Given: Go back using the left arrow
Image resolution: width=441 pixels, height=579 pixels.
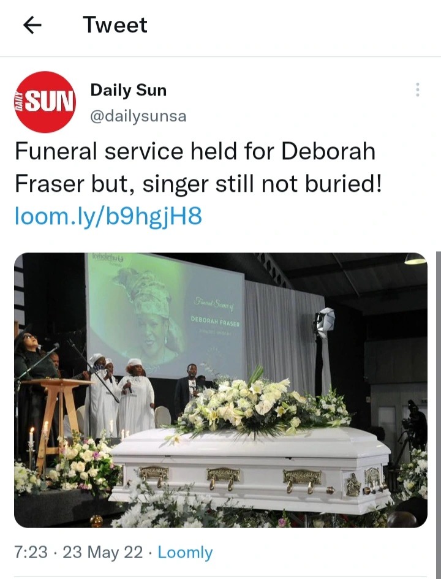Looking at the screenshot, I should point(32,26).
